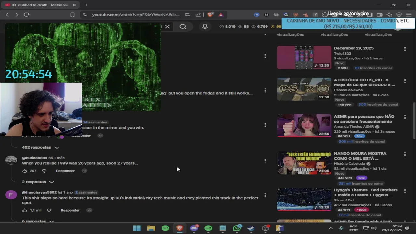Open a new browser tab
The height and width of the screenshot is (234, 416).
click(x=86, y=5)
